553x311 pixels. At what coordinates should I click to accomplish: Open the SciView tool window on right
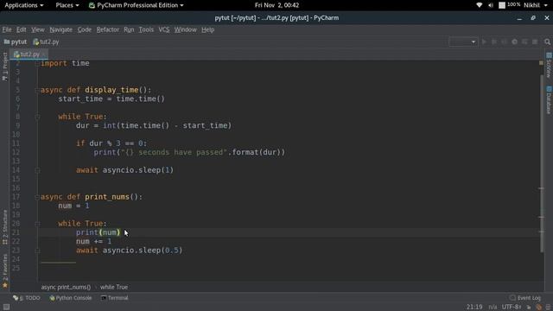click(549, 66)
